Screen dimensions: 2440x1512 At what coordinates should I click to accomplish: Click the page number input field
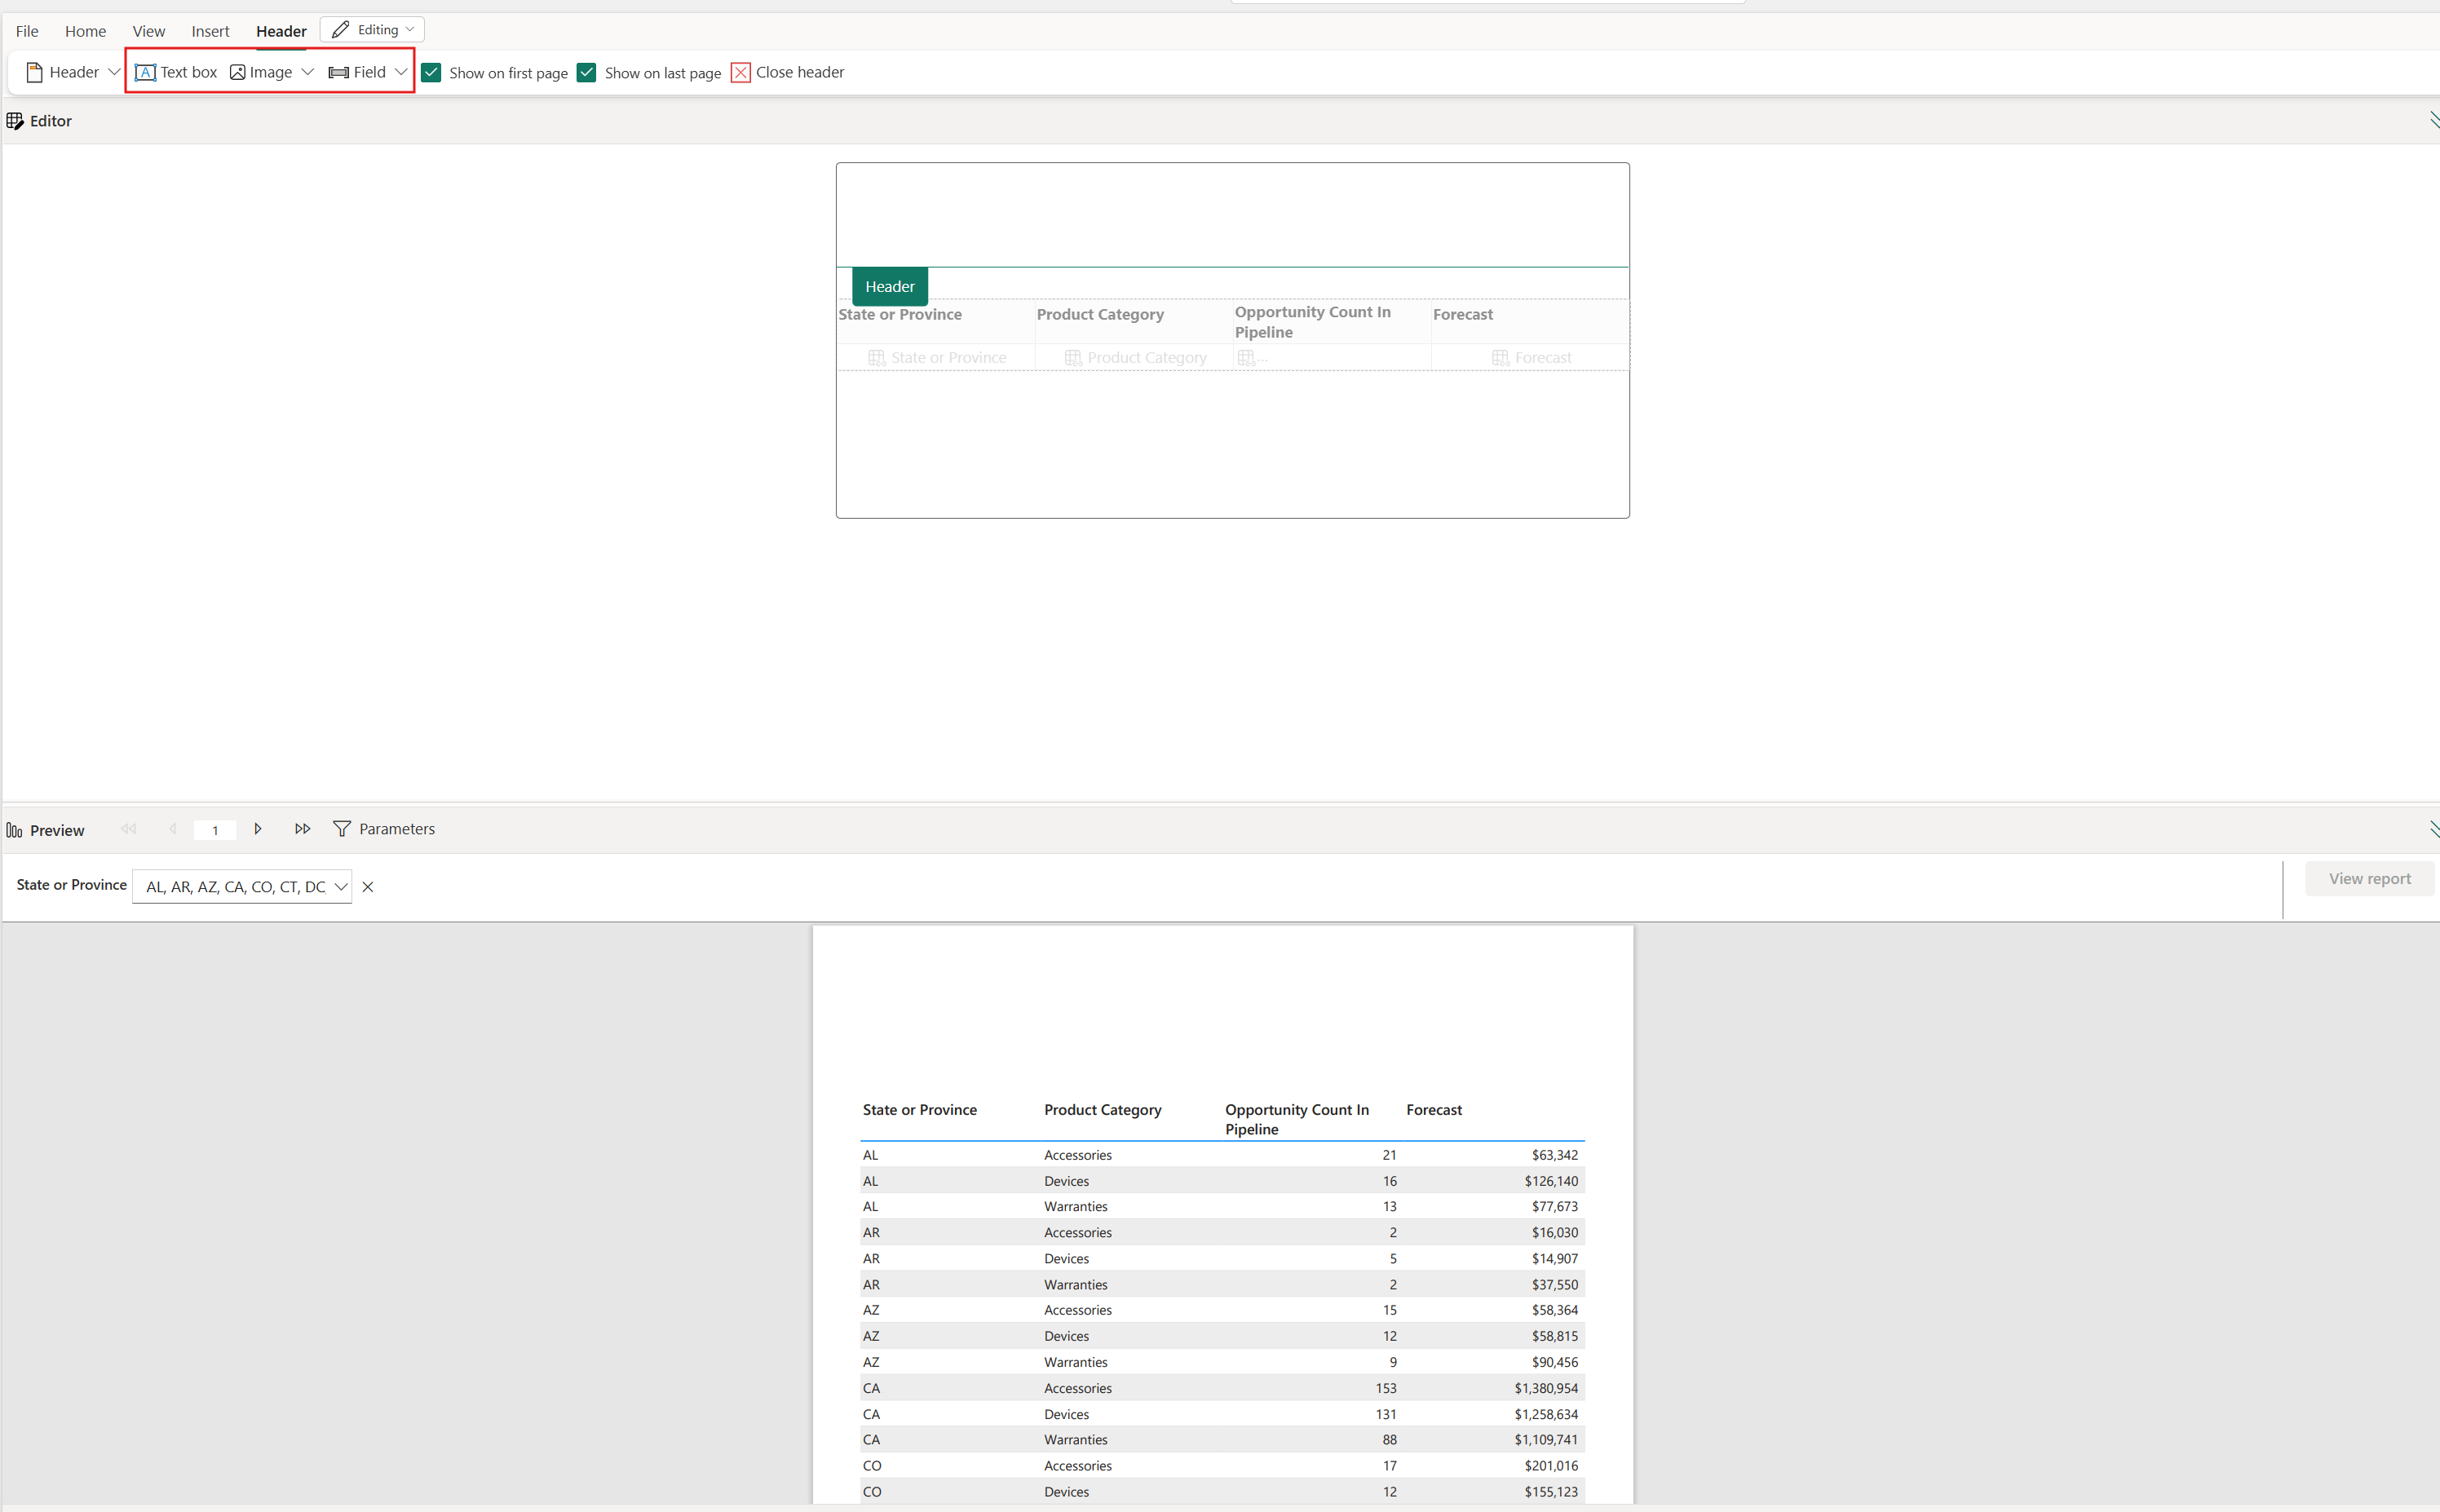pos(214,829)
